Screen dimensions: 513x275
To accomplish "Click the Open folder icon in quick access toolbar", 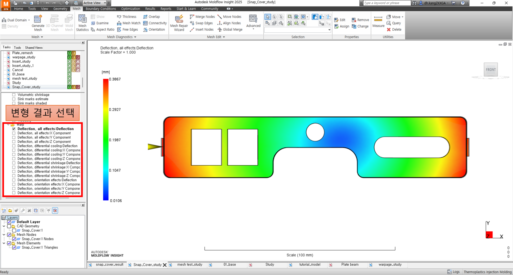I will (25, 3).
